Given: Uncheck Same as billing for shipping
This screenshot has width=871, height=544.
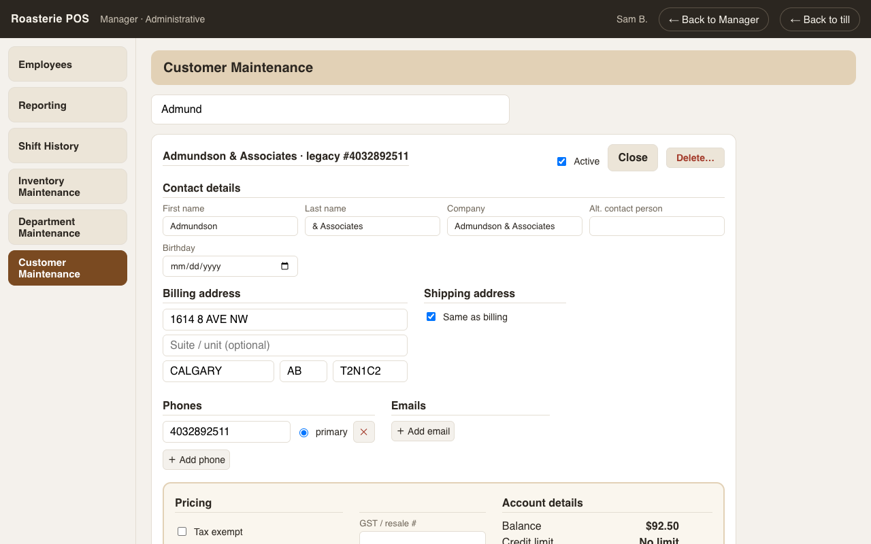Looking at the screenshot, I should (x=431, y=317).
